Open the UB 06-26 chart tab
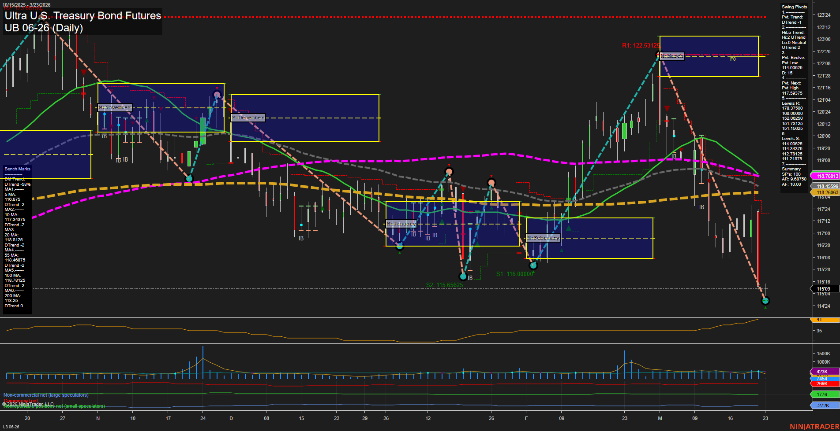The image size is (840, 431). click(11, 427)
